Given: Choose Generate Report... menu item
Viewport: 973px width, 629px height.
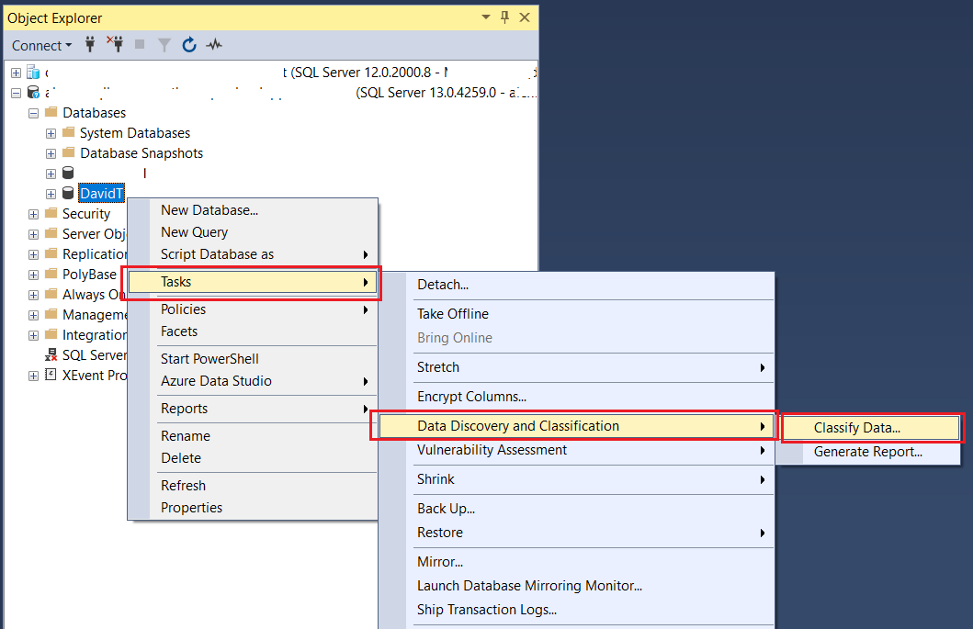Looking at the screenshot, I should (867, 452).
